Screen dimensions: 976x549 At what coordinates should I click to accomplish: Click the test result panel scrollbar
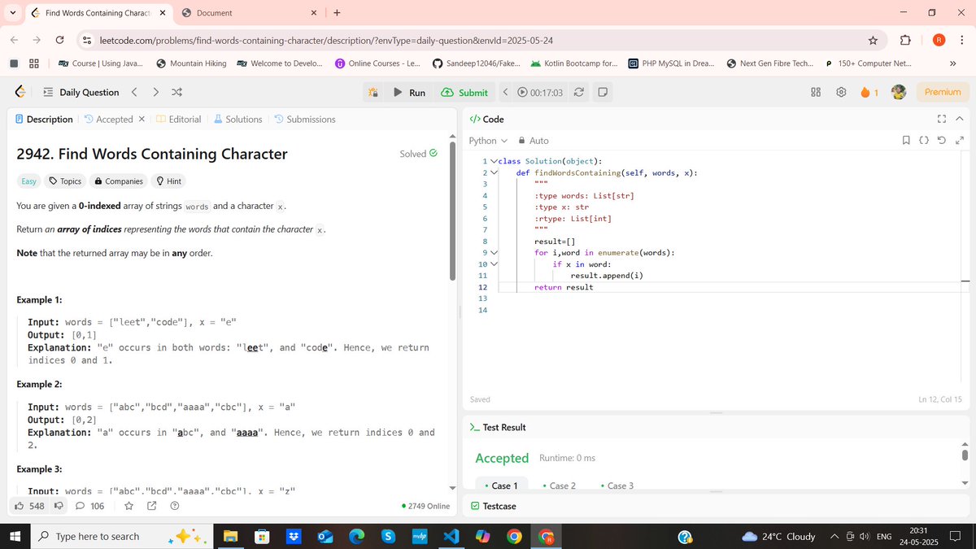(965, 455)
